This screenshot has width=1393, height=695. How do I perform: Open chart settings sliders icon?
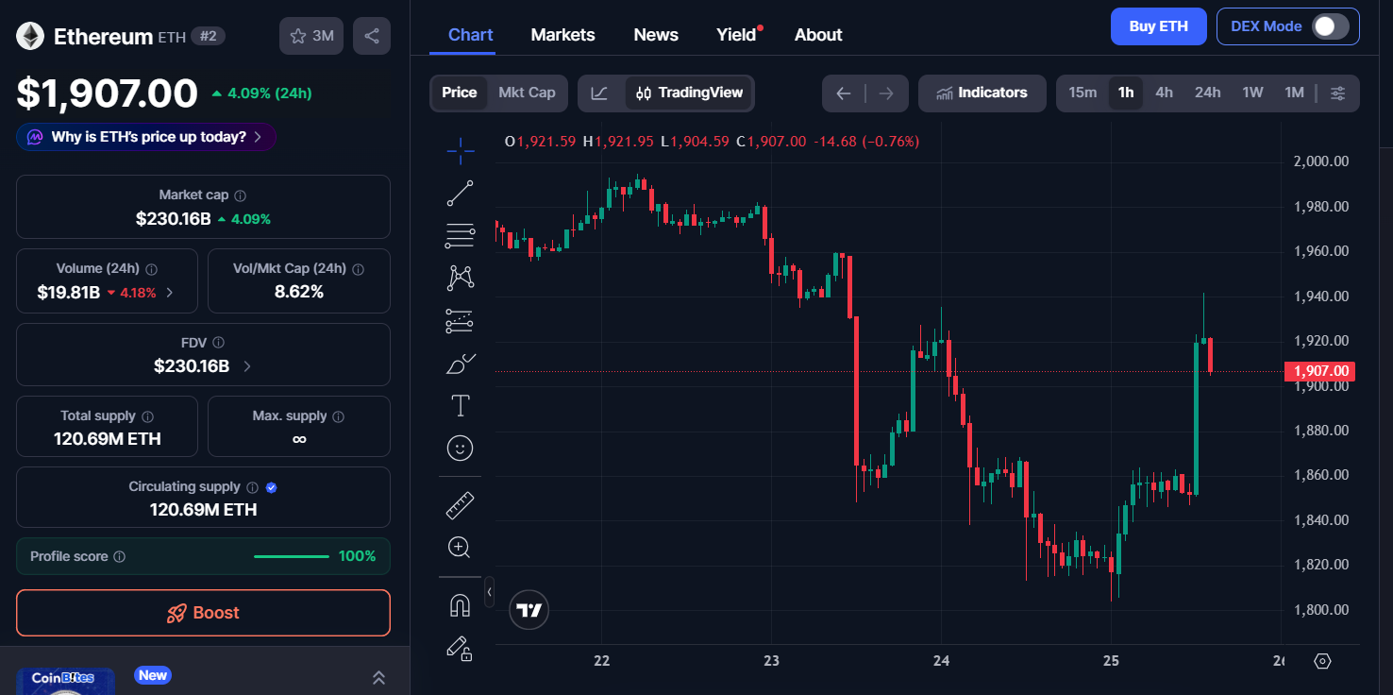[1338, 93]
